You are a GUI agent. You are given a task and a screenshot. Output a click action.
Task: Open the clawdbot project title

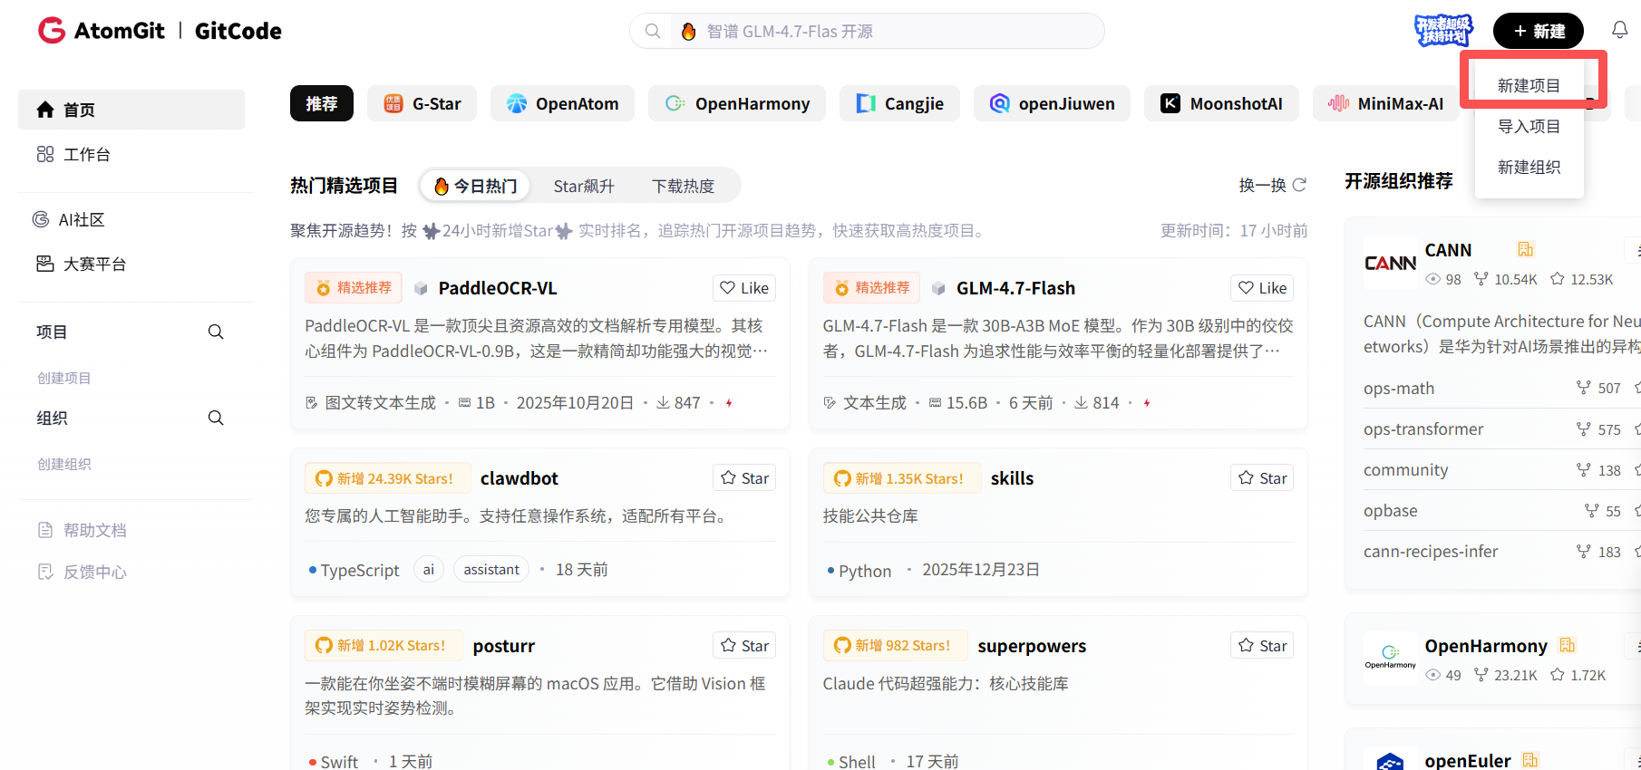pos(519,478)
